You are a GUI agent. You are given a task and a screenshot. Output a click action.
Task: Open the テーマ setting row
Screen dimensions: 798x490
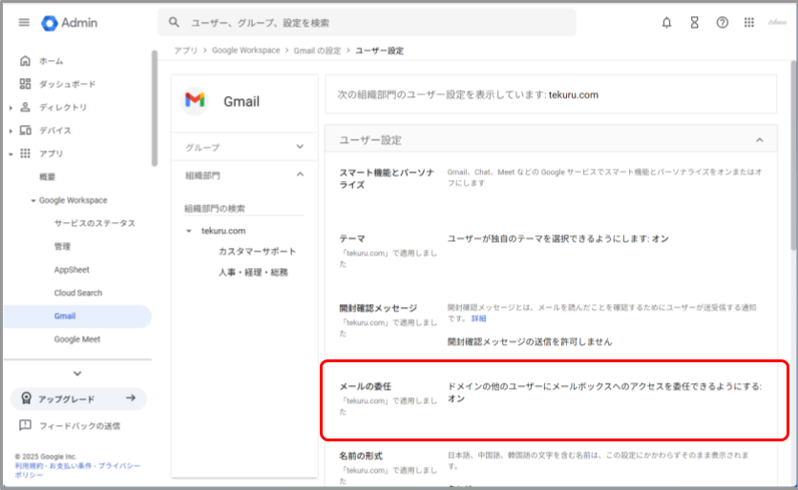551,251
